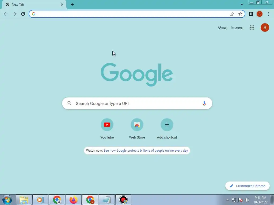Open the Action Center flag icon

tap(241, 200)
